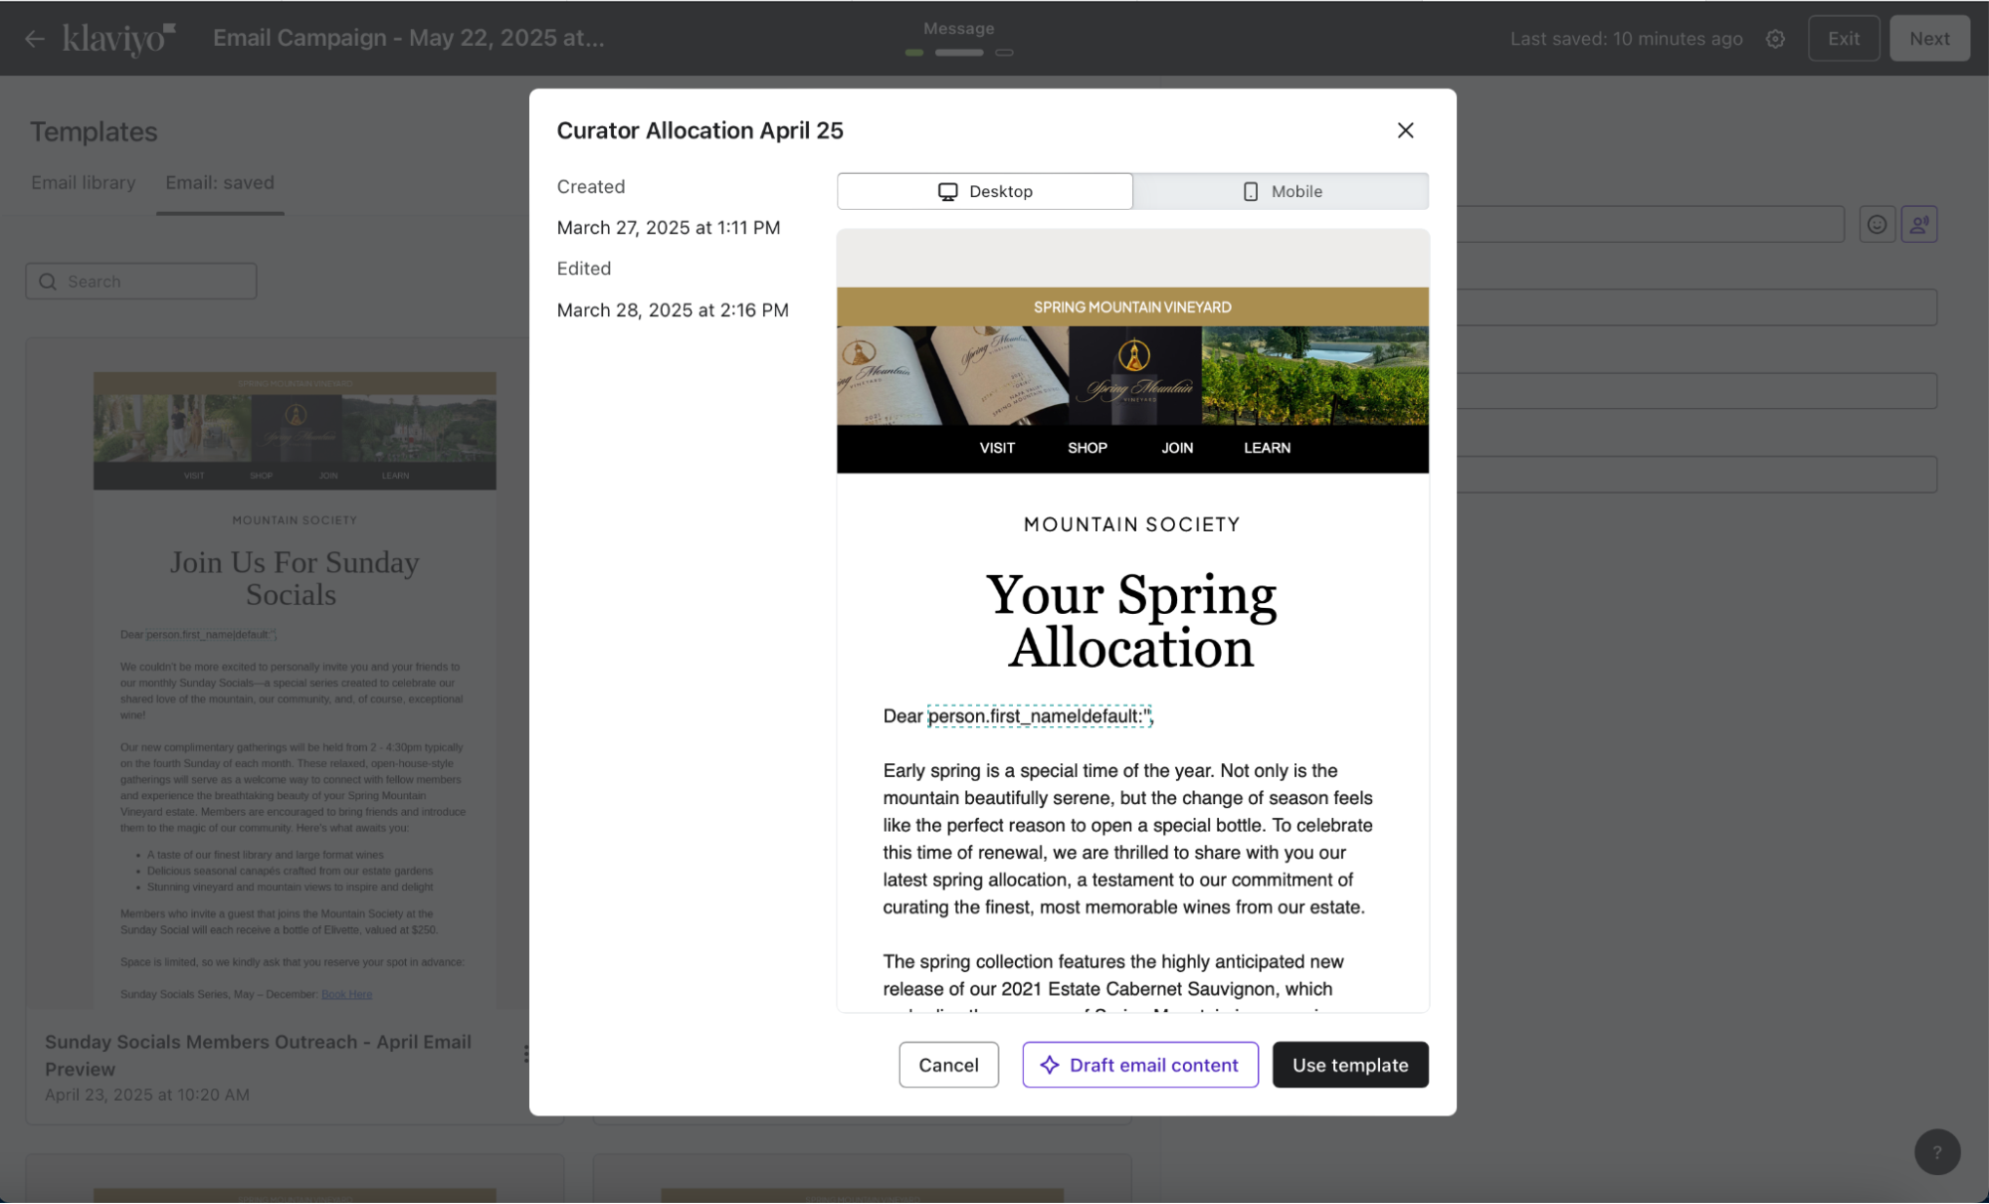Click the Next button

tap(1928, 39)
